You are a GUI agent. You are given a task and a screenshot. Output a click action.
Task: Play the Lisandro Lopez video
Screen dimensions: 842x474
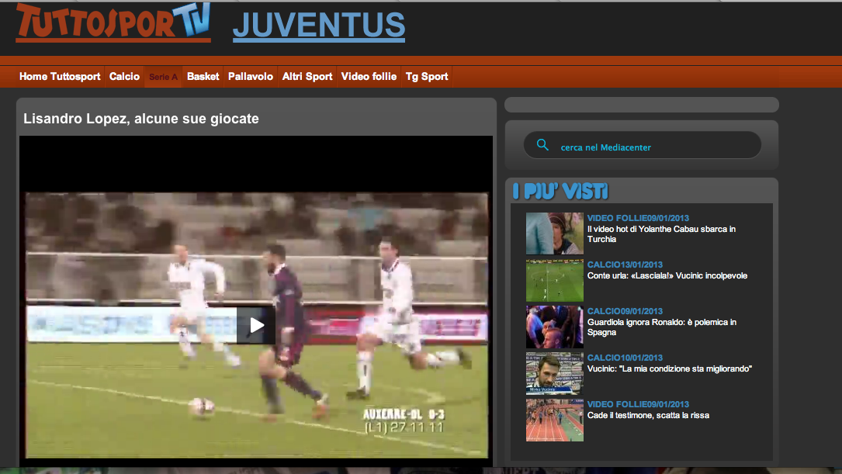pyautogui.click(x=256, y=325)
